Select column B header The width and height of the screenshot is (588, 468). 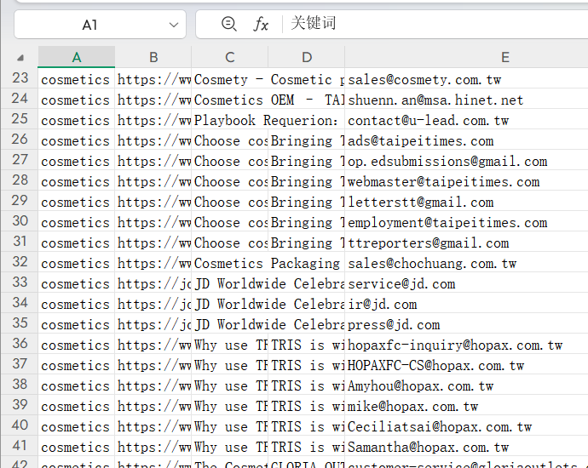coord(153,57)
